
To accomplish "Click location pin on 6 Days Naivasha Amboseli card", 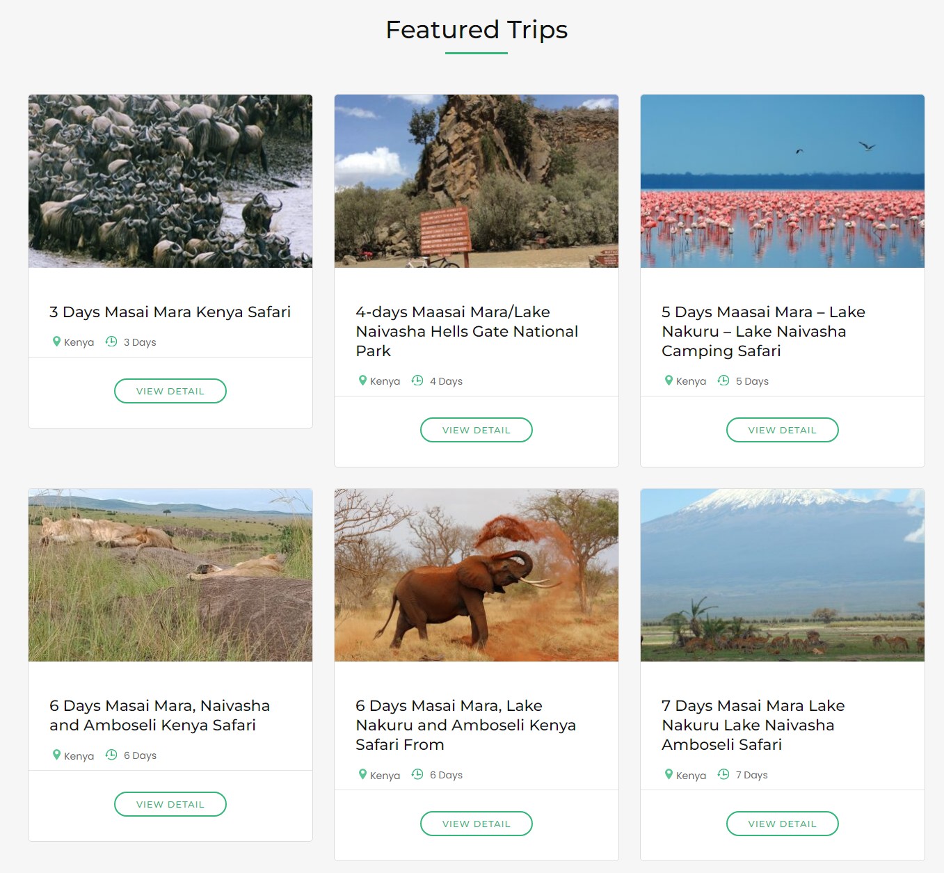I will point(57,755).
